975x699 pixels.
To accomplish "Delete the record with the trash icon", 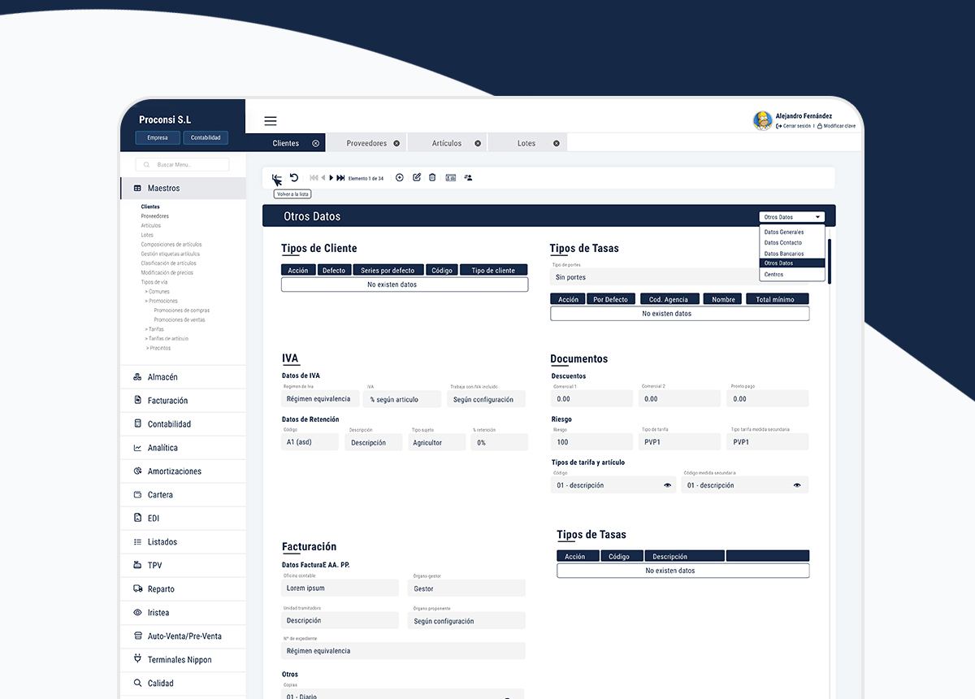I will tap(432, 178).
